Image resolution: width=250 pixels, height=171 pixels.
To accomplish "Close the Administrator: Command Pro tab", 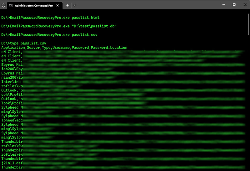I will tap(58, 5).
